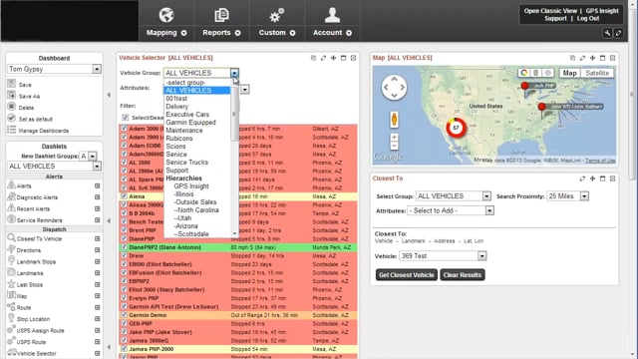638x359 pixels.
Task: Click the Get Closest Vehicle button
Action: click(407, 275)
